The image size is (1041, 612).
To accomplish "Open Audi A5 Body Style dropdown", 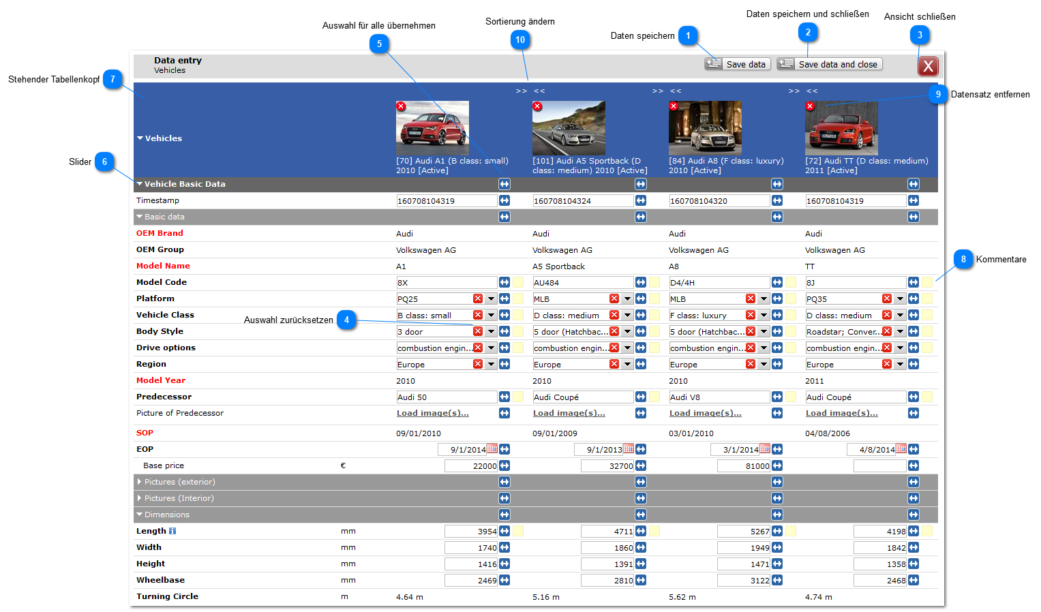I will [627, 331].
